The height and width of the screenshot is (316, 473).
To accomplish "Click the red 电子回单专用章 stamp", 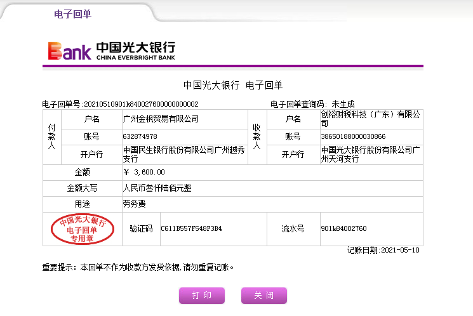I will click(x=83, y=229).
